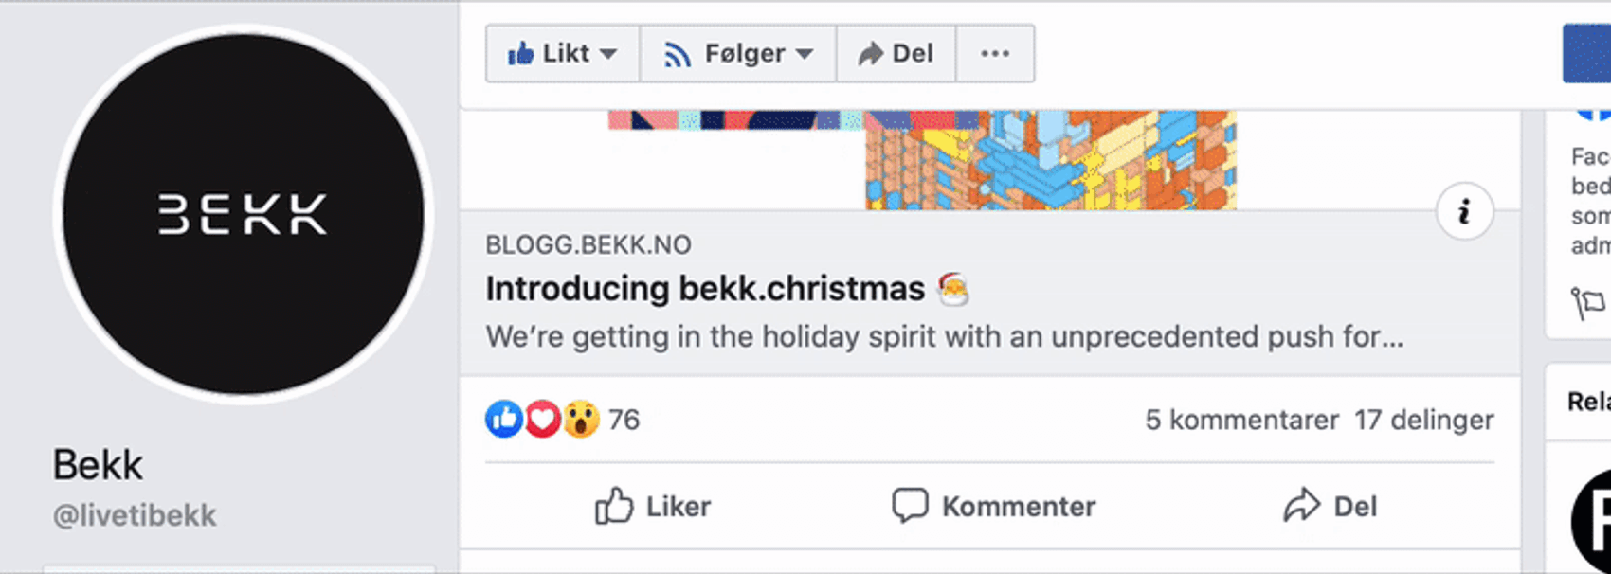Open the 5 kommentarer link

point(1241,420)
